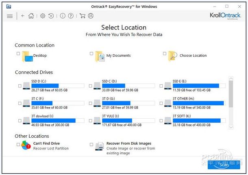This screenshot has width=248, height=175.
Task: Click the 3T SOFT (K:) drive icon
Action: point(168,121)
